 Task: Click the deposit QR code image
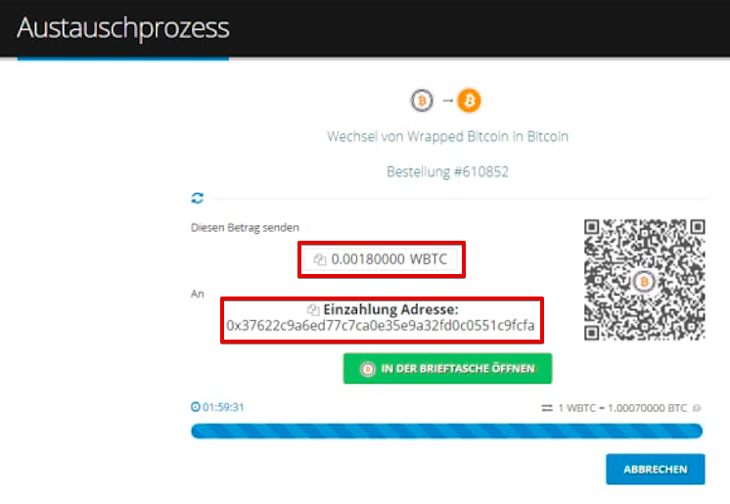[x=644, y=280]
